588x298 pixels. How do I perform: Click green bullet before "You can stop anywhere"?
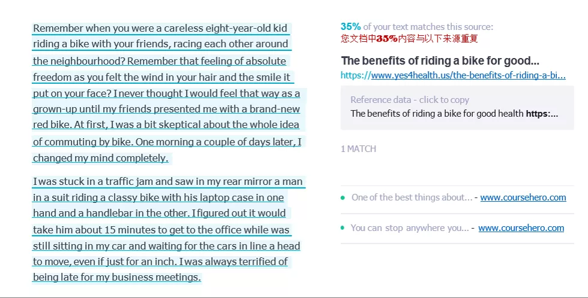click(343, 228)
